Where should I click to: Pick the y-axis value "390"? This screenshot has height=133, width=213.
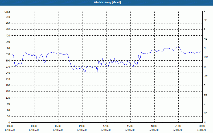coord(8,42)
